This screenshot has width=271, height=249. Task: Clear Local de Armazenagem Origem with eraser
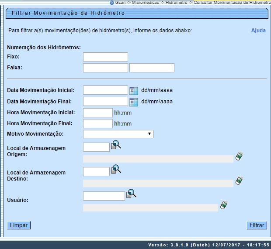click(x=239, y=157)
